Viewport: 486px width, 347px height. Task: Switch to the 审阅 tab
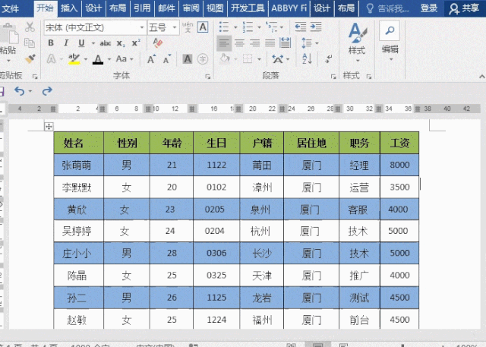click(191, 8)
